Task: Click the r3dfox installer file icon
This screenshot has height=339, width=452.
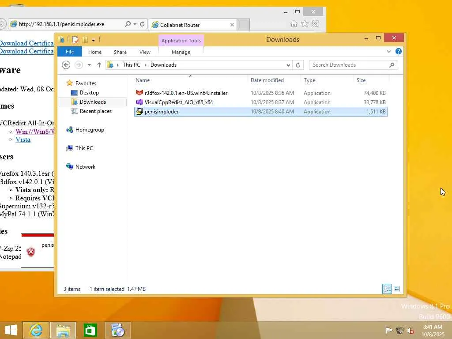Action: pos(139,93)
